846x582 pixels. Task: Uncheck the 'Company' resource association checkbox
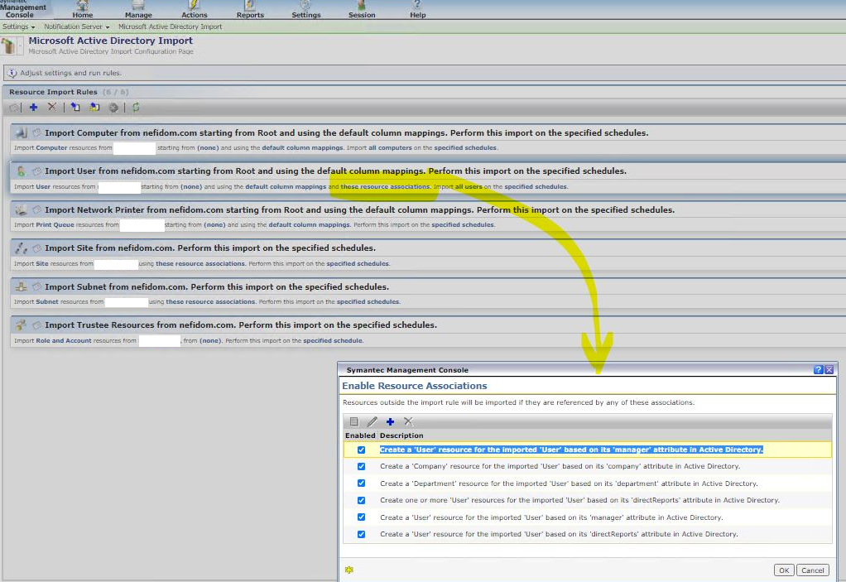coord(361,467)
